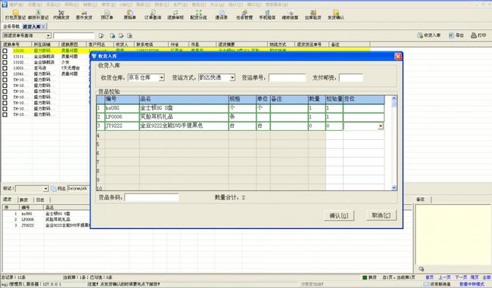Click dialog grid scrollbar down arrow
Screen dimensions: 492x288
coord(394,187)
